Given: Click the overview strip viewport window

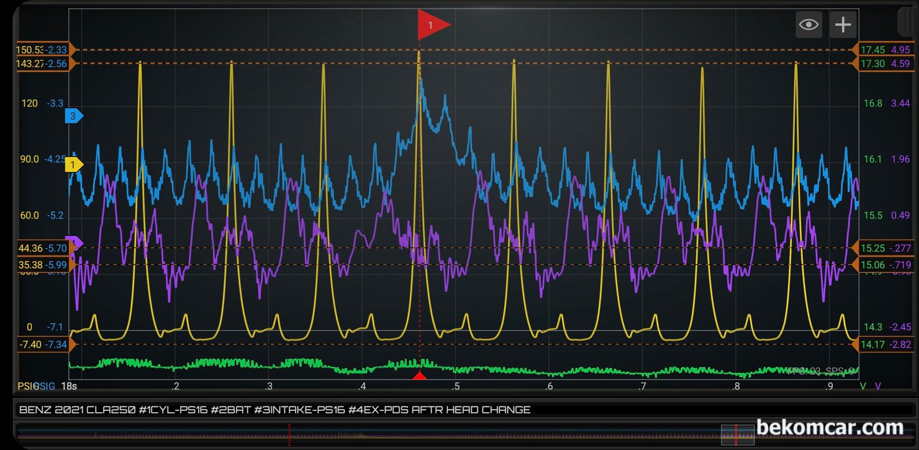Looking at the screenshot, I should click(738, 434).
